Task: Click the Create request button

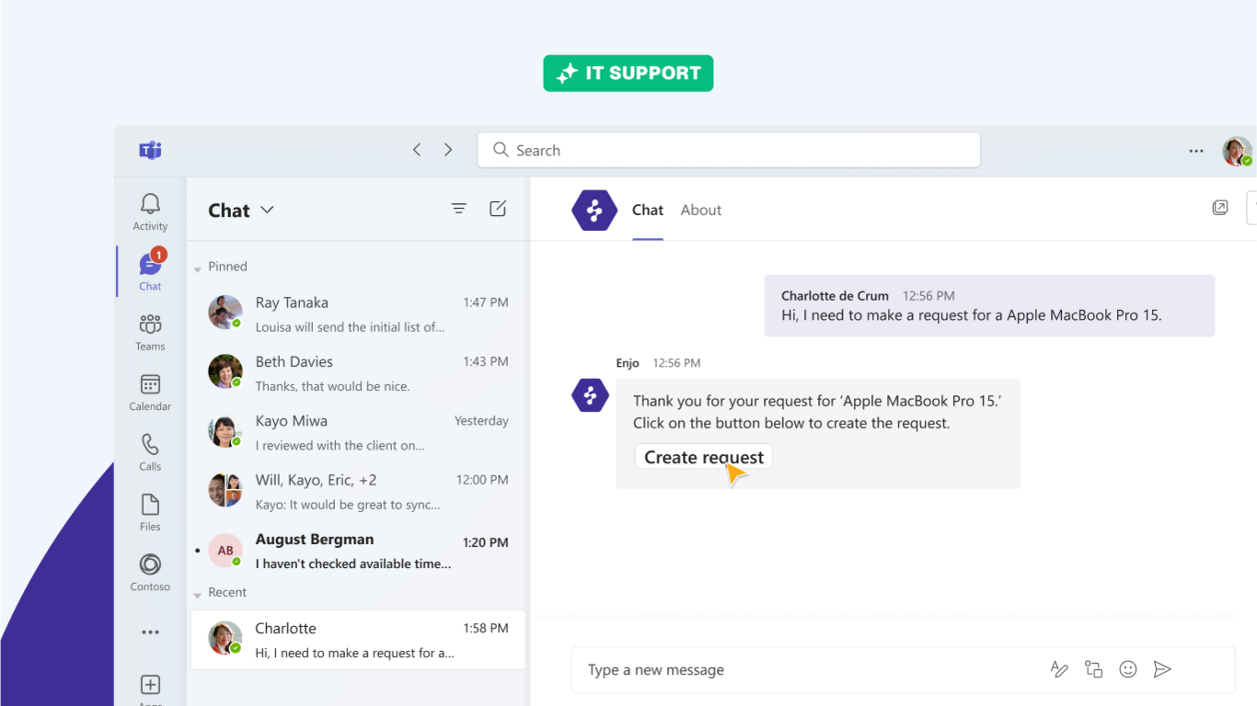Action: click(703, 457)
